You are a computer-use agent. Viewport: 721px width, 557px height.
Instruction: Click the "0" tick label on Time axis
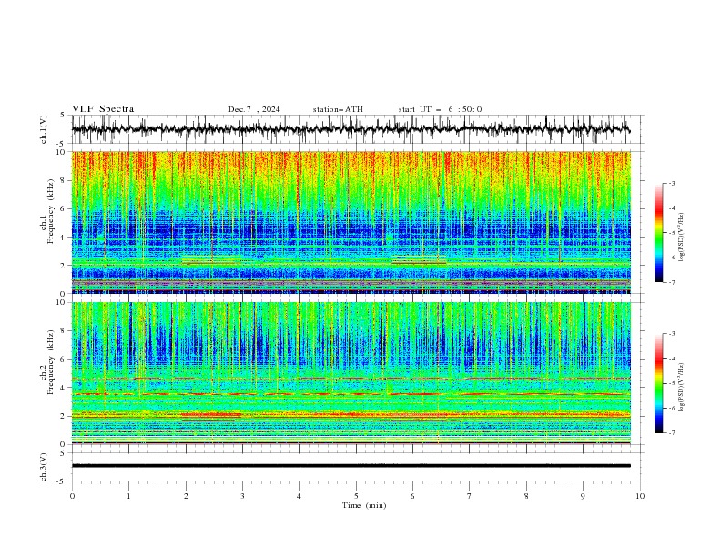point(72,496)
